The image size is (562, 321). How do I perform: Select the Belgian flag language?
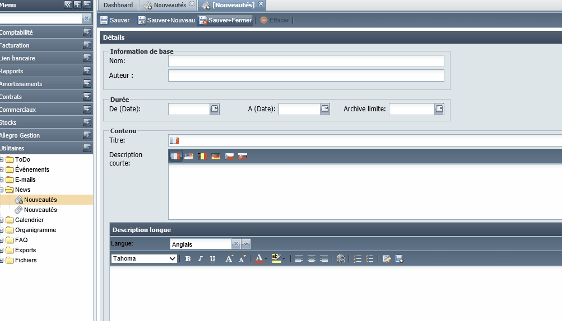coord(202,157)
